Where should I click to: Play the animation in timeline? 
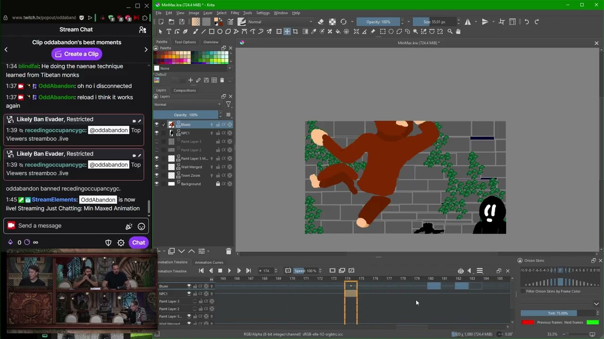(x=229, y=271)
